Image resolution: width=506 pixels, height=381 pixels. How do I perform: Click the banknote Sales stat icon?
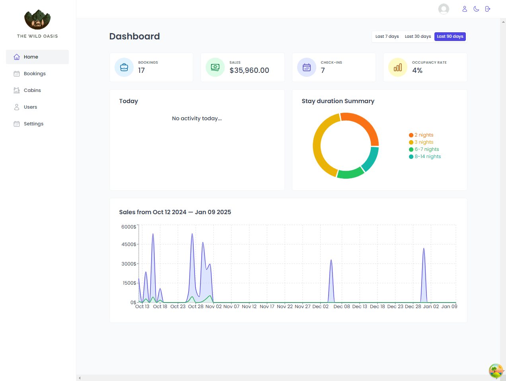pyautogui.click(x=215, y=67)
